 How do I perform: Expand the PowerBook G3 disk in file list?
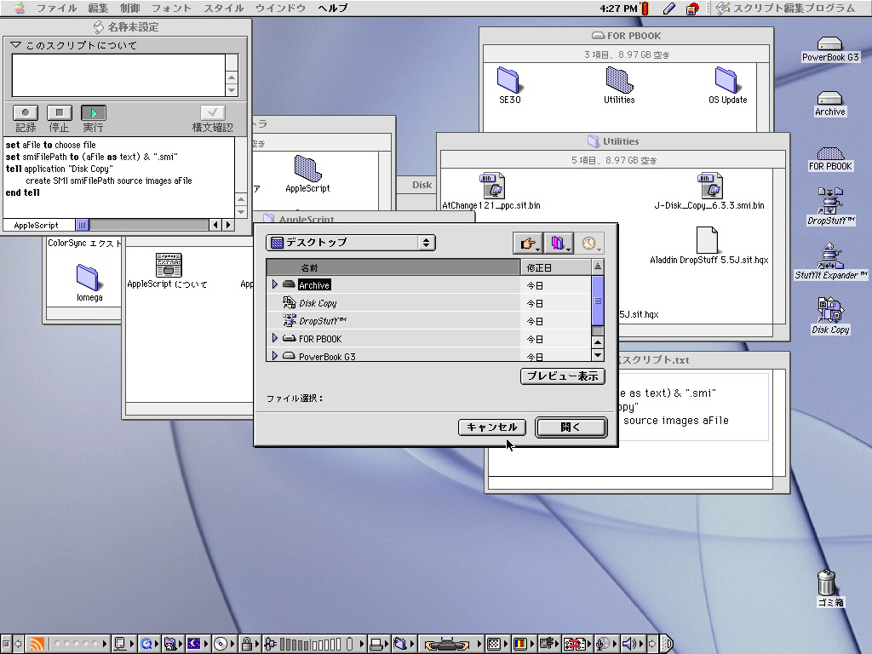[x=275, y=356]
